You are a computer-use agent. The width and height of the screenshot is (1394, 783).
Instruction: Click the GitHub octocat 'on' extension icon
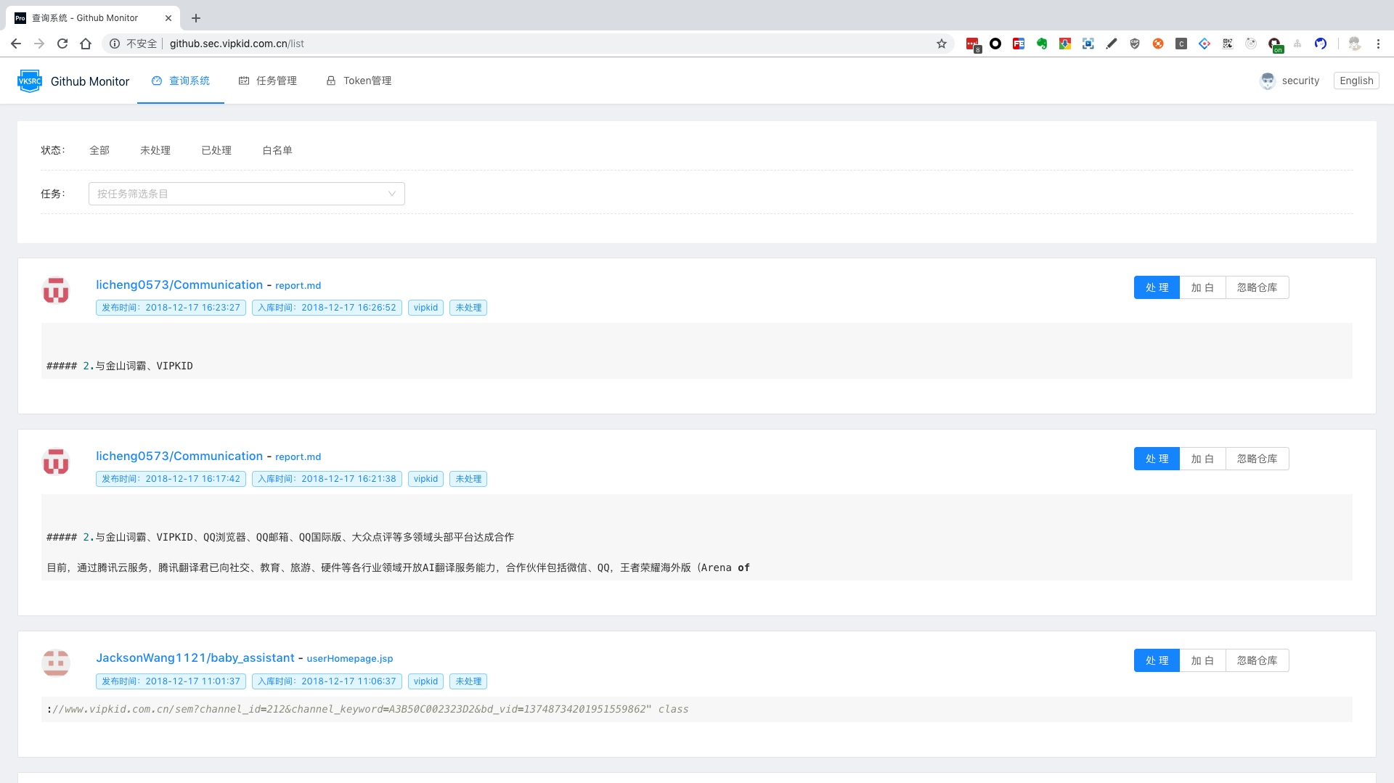(1275, 45)
